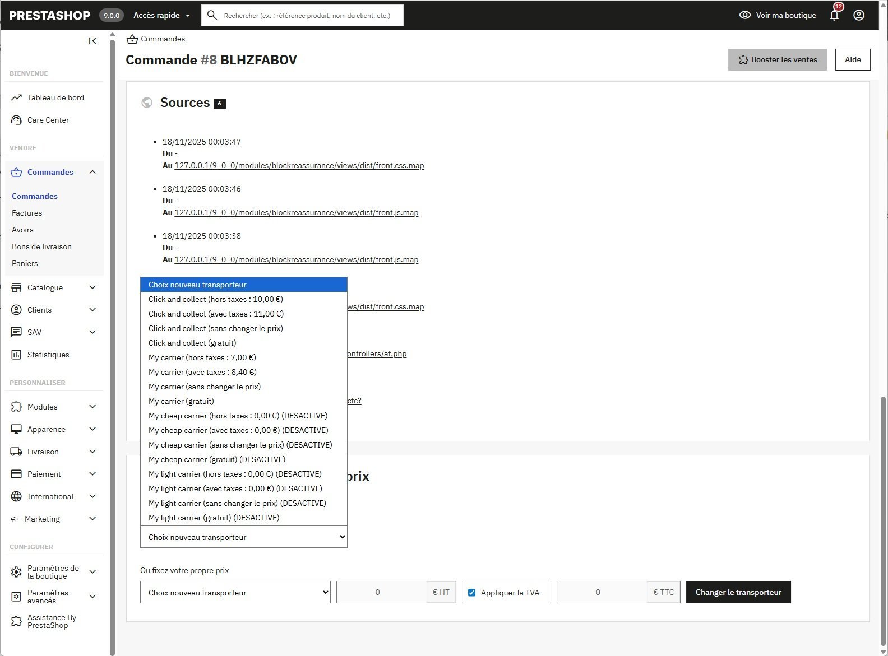888x656 pixels.
Task: Open the user profile icon
Action: 859,15
